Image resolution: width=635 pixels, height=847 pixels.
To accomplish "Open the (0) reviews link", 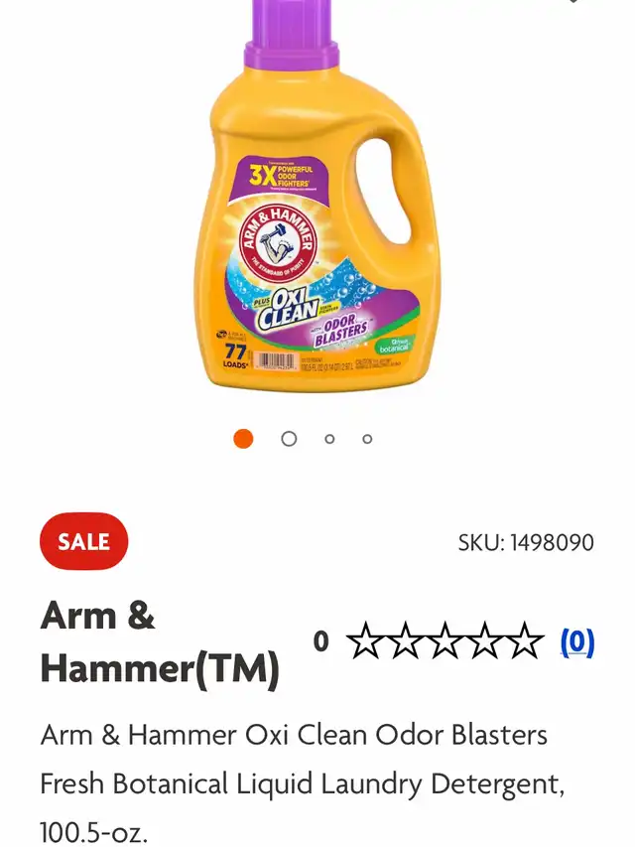I will click(577, 641).
